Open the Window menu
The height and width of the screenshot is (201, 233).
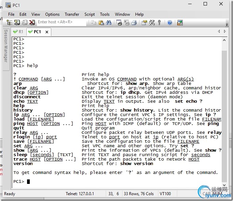tap(122, 14)
